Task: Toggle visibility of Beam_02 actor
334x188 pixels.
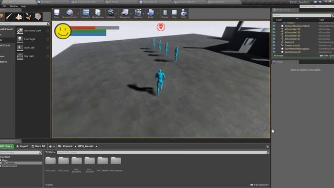Action: click(274, 42)
